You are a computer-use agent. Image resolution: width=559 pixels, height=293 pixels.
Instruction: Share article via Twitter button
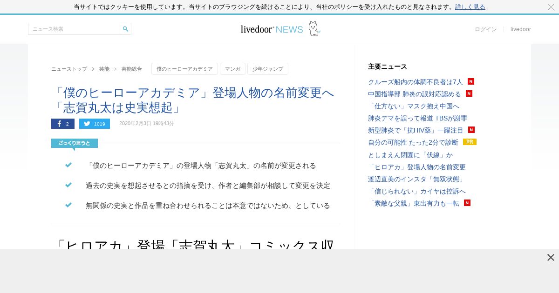pos(95,124)
